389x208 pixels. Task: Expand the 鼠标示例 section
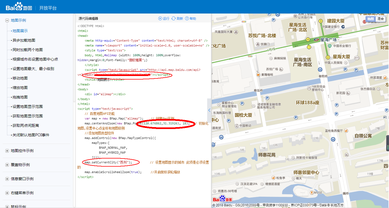point(7,207)
